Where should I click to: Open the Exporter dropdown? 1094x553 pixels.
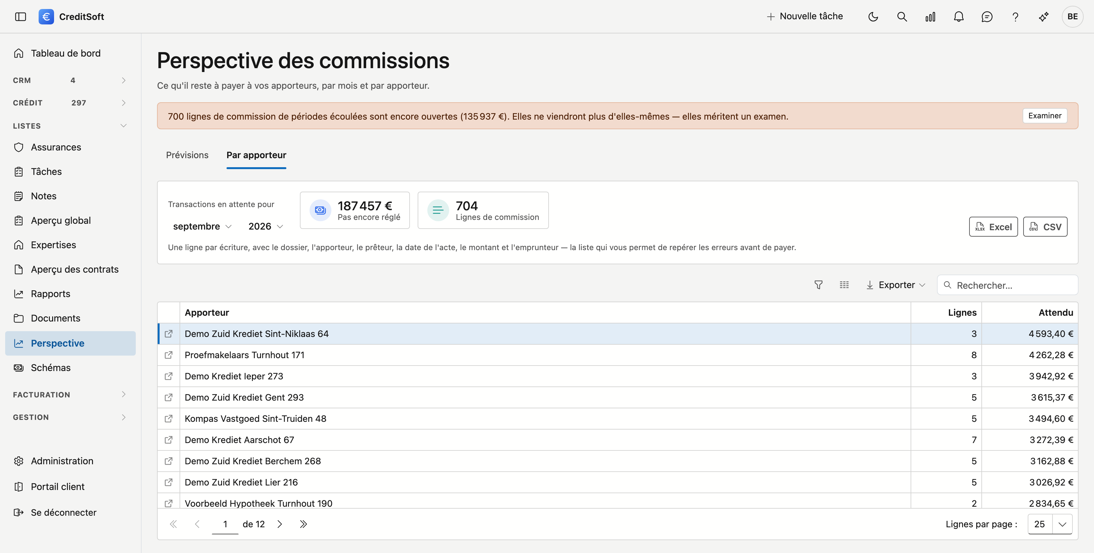(896, 285)
